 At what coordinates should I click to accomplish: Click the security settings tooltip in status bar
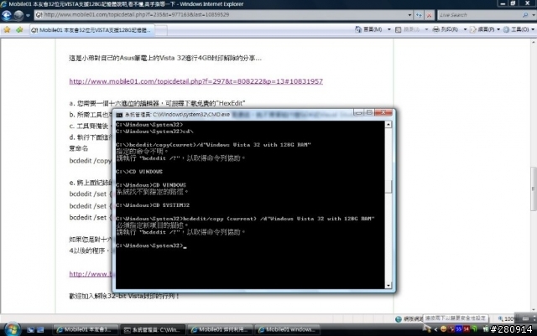(x=456, y=318)
